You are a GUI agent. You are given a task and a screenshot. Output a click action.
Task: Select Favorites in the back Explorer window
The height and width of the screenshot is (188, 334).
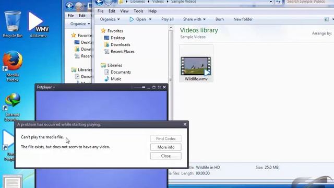(x=85, y=36)
